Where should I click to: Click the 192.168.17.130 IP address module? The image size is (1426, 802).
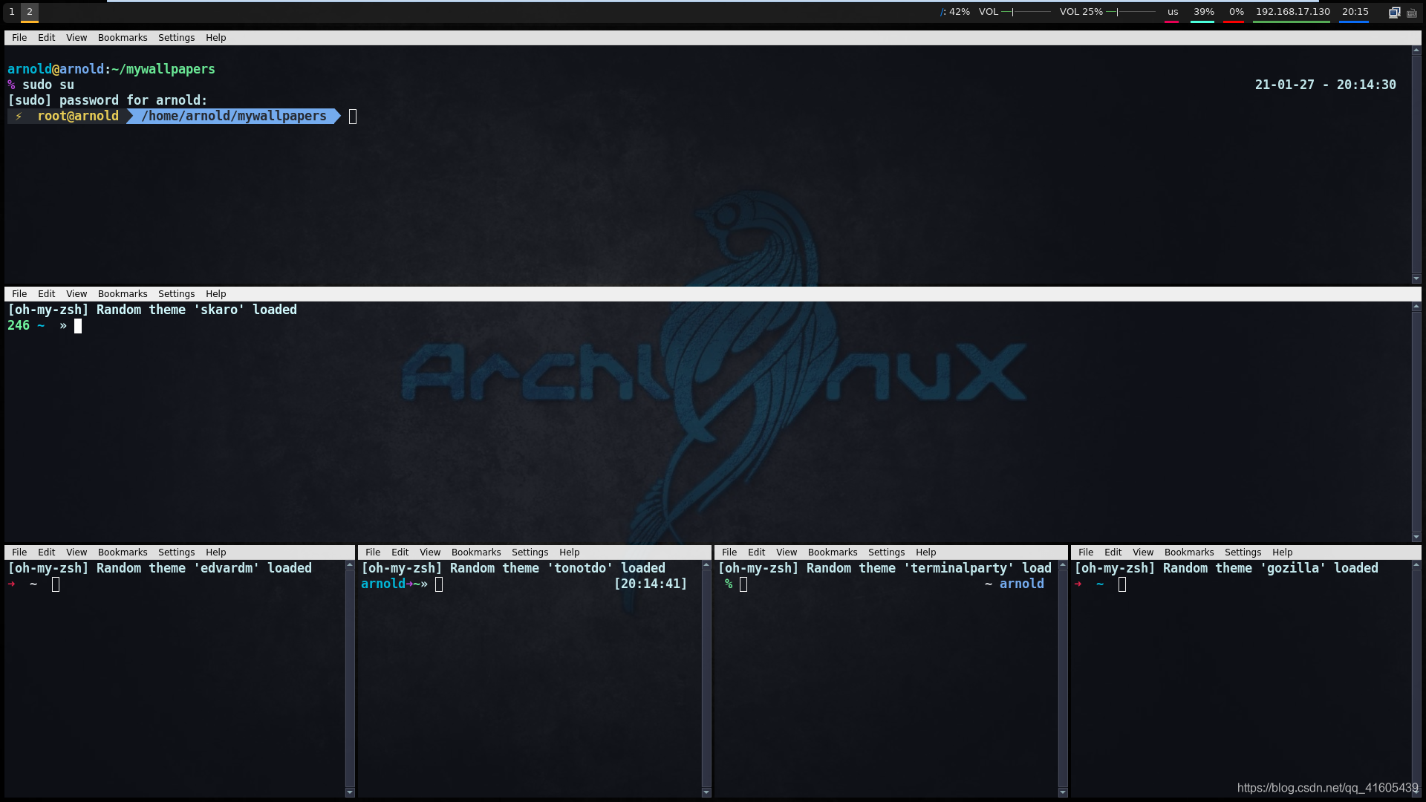tap(1292, 12)
